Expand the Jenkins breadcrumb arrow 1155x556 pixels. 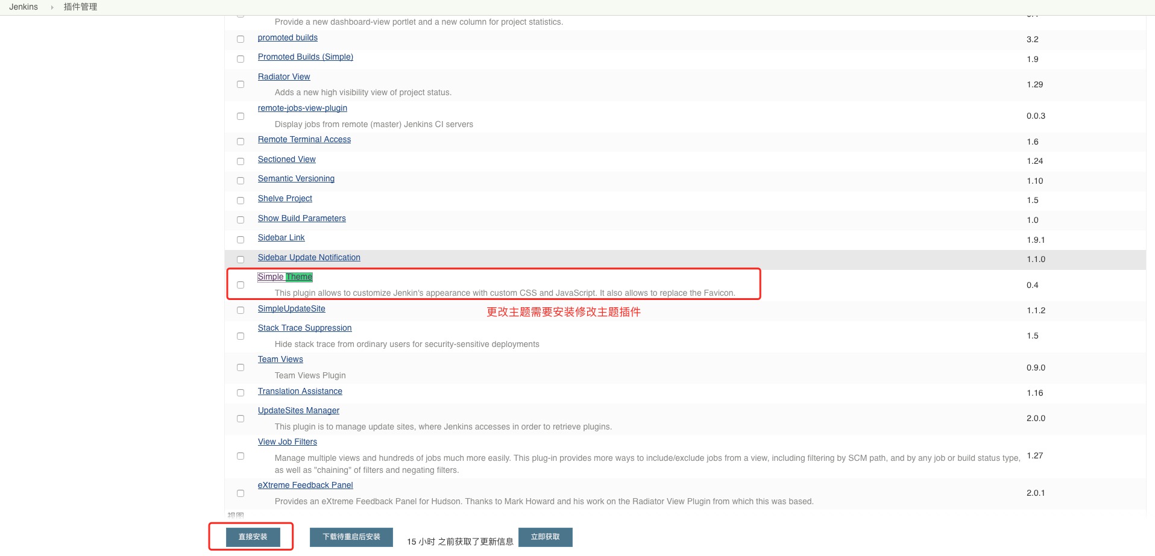(x=52, y=7)
